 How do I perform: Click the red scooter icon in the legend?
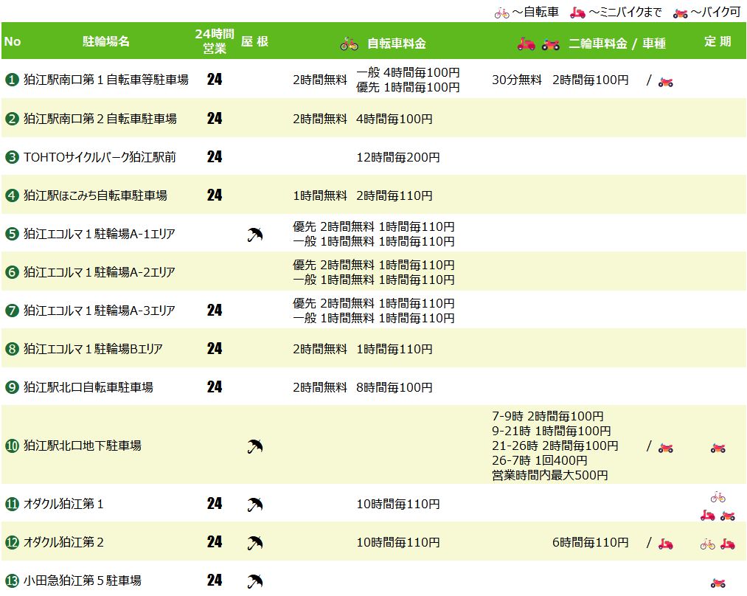577,13
